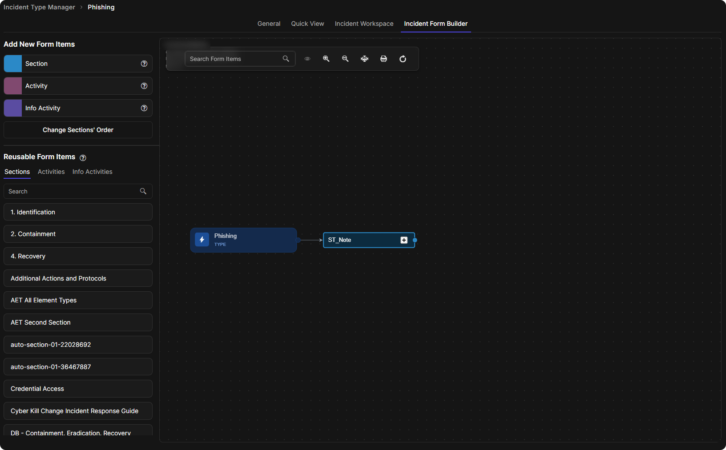Switch to the General tab
The height and width of the screenshot is (450, 726).
tap(269, 24)
